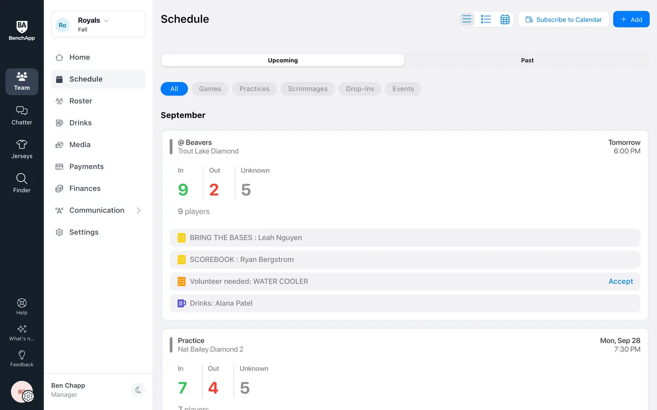Click the Communication broadcast icon

click(59, 210)
